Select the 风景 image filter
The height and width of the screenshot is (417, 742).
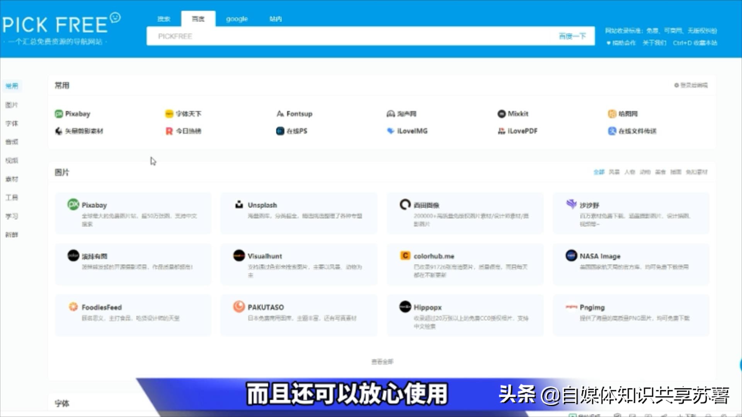point(614,172)
